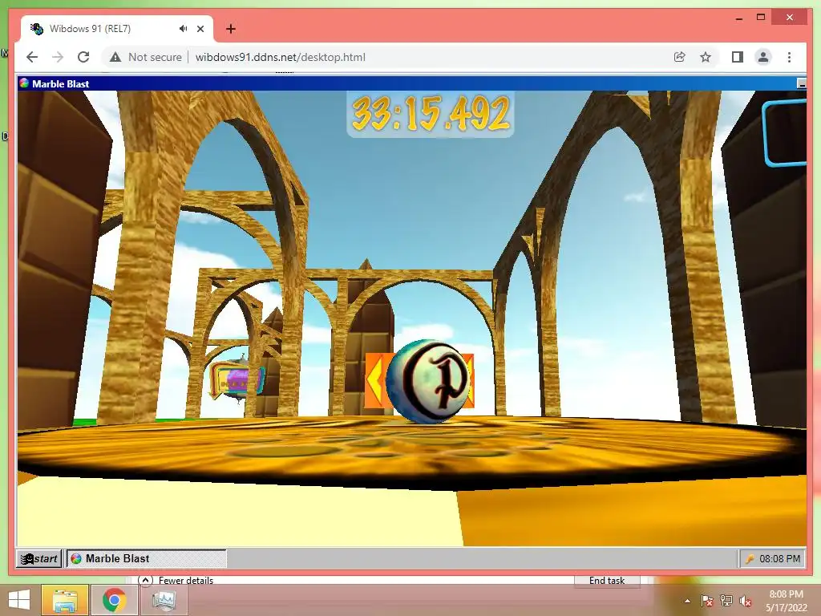
Task: Open the browser side panel icon
Action: 738,57
